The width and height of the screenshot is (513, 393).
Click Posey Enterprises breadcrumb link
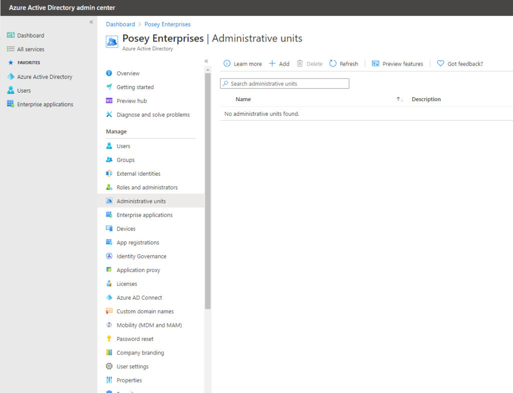(x=167, y=24)
